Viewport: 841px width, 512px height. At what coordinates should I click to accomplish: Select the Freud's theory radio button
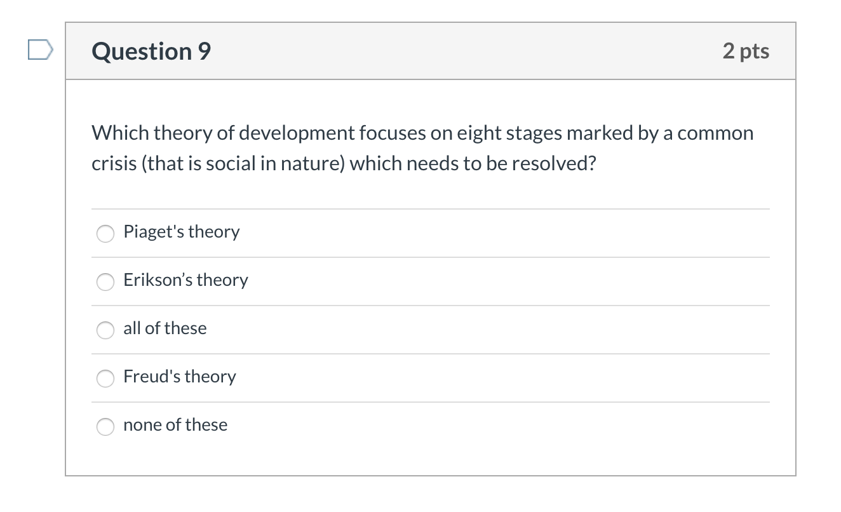pyautogui.click(x=105, y=378)
